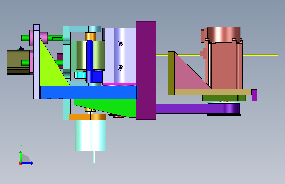285x184 pixels.
Task: Select the salmon-colored motor body
Action: (x=224, y=65)
